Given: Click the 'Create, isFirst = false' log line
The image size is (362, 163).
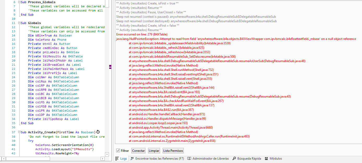Looking at the screenshot, I should click(x=148, y=26).
